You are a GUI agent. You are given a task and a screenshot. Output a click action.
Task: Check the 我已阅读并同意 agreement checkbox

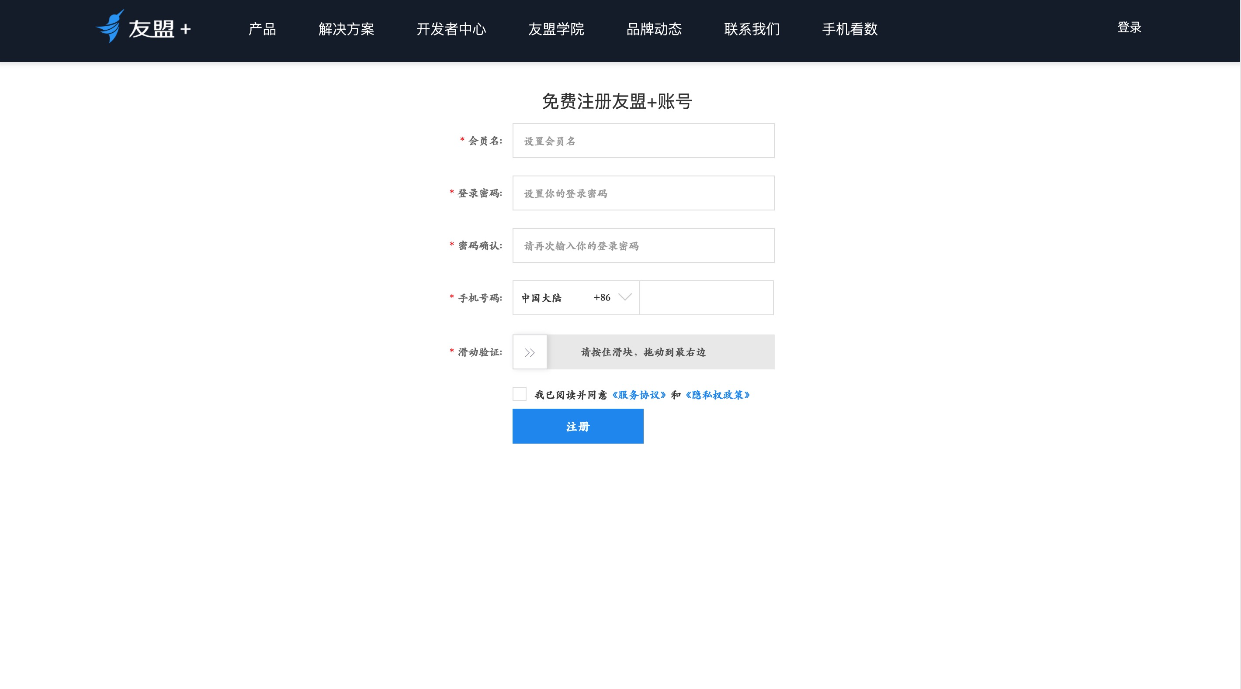click(x=519, y=394)
